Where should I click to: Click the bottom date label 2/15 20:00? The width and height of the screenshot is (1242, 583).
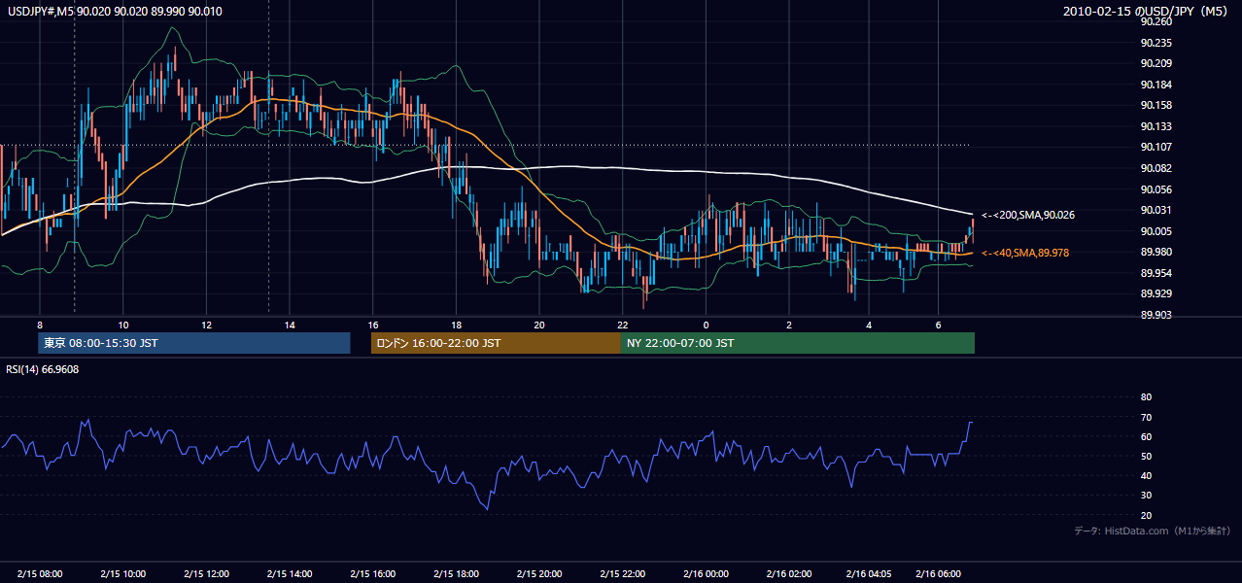pos(540,574)
